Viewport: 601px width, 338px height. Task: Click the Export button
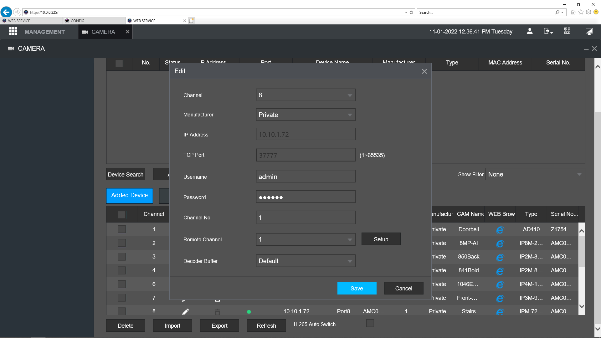tap(219, 325)
